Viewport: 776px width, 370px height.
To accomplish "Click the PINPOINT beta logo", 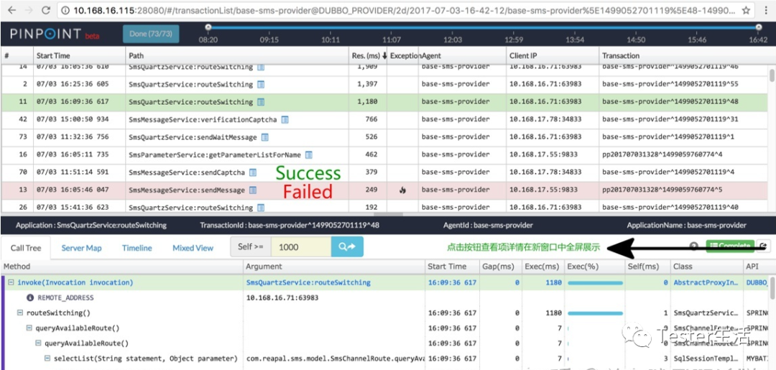I will click(53, 34).
